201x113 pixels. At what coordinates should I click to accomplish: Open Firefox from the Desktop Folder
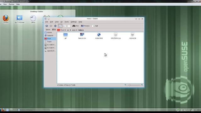tap(6, 19)
